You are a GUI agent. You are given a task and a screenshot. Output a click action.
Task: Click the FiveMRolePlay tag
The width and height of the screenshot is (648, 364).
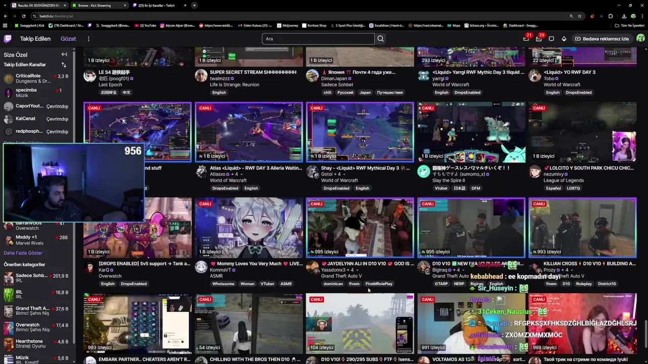pyautogui.click(x=379, y=284)
